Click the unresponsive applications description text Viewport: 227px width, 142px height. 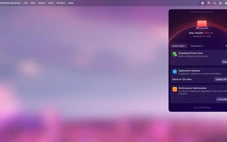203,92
